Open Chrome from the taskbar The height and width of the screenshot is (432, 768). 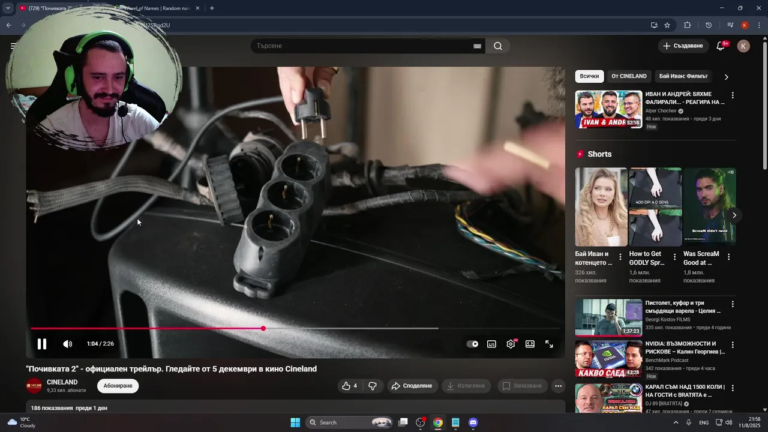tap(438, 422)
